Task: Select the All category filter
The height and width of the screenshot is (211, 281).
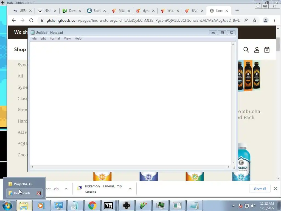Action: tap(20, 76)
